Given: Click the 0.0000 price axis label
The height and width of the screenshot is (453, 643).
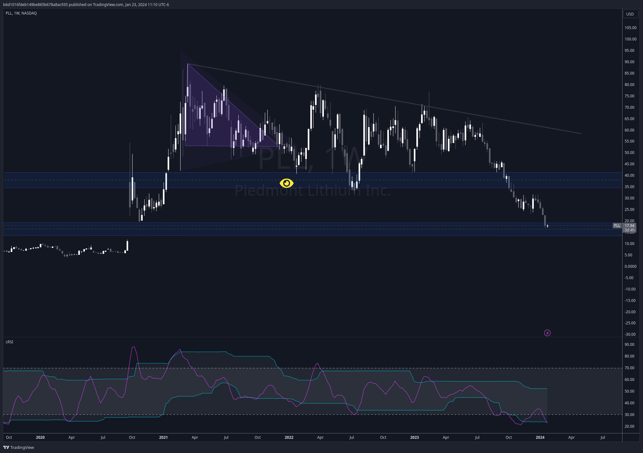Looking at the screenshot, I should [x=630, y=266].
